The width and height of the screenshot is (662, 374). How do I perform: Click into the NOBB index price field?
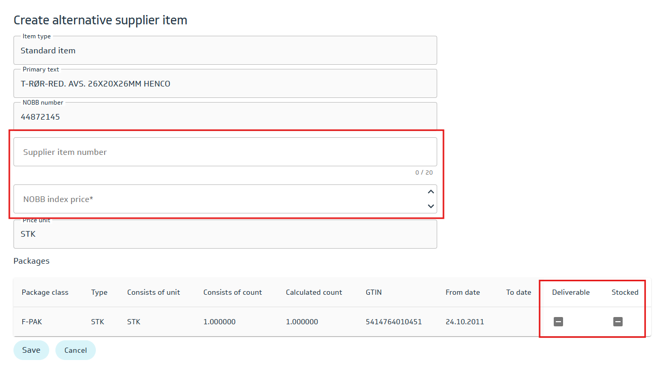(218, 199)
